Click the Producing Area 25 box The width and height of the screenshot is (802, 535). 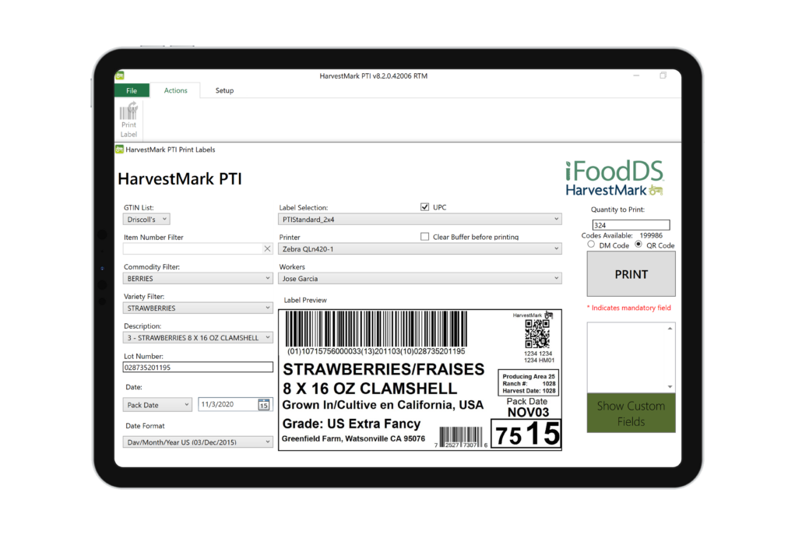(529, 383)
